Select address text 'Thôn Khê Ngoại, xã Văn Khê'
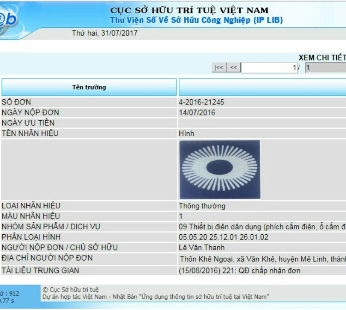Screen dimensions: 346x310 pyautogui.click(x=227, y=259)
